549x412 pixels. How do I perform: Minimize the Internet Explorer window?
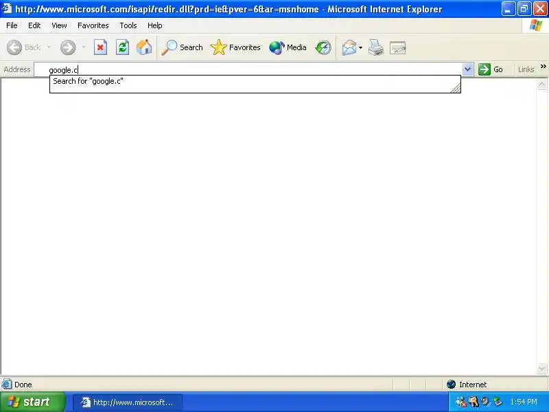click(x=509, y=9)
